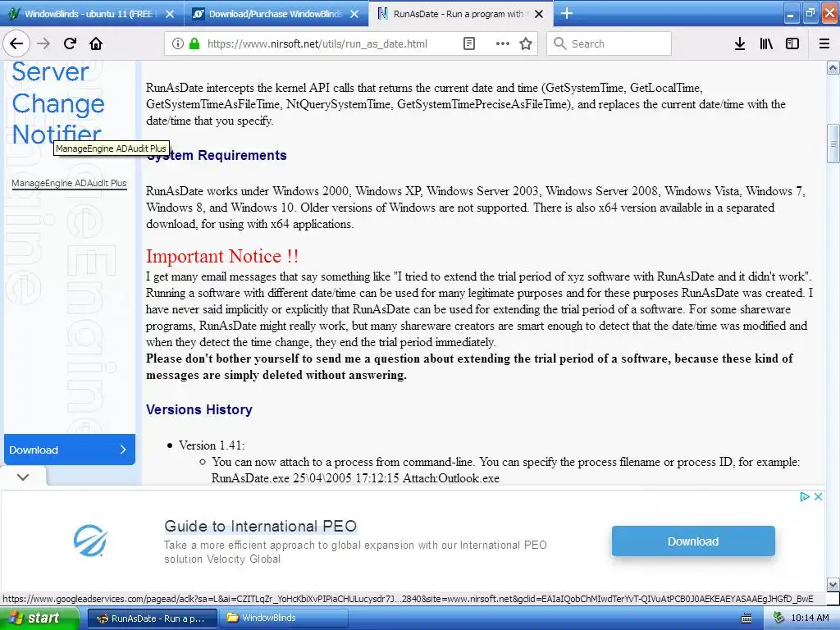
Task: Close the bottom banner ad X
Action: point(818,496)
